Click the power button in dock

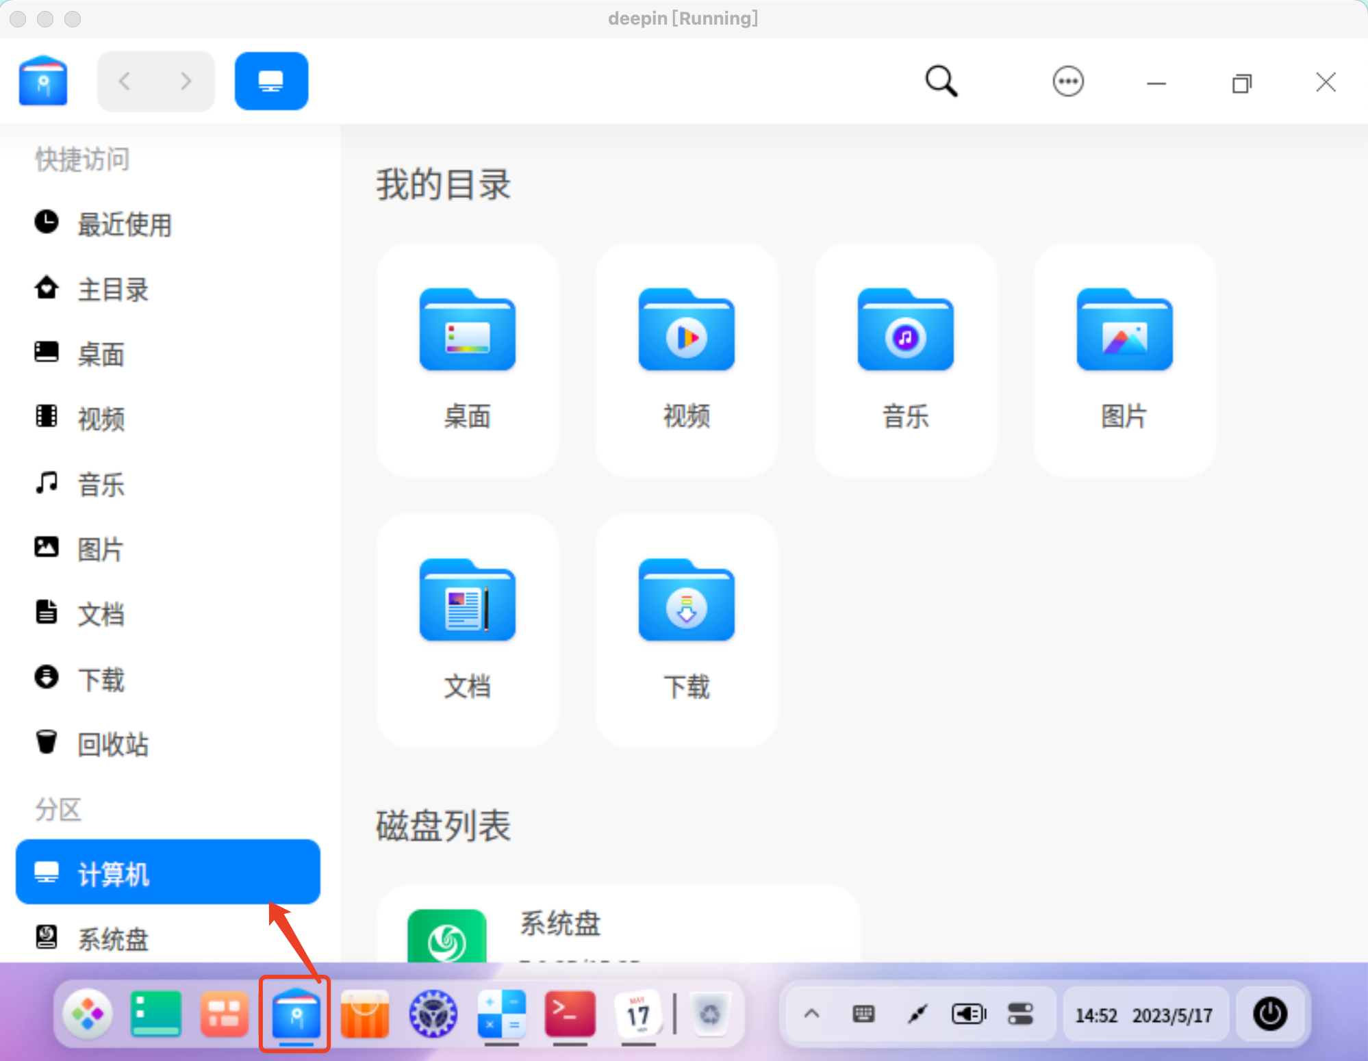1269,1014
